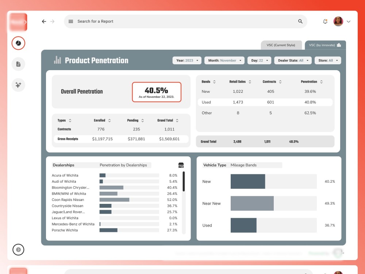Click the dealerships list scrollbar
365x274 pixels.
(184, 182)
